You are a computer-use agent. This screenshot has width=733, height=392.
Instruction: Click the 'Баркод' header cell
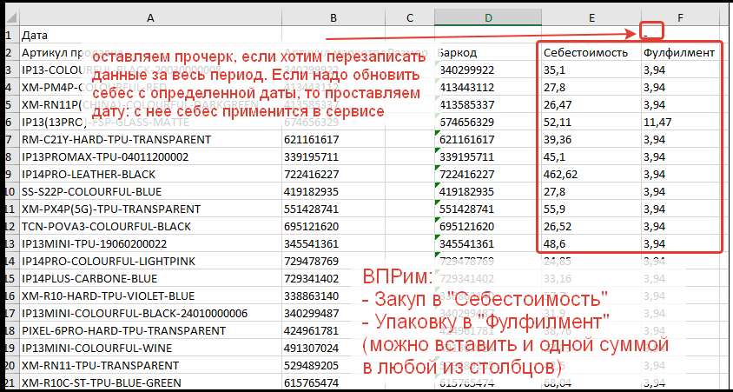click(488, 52)
